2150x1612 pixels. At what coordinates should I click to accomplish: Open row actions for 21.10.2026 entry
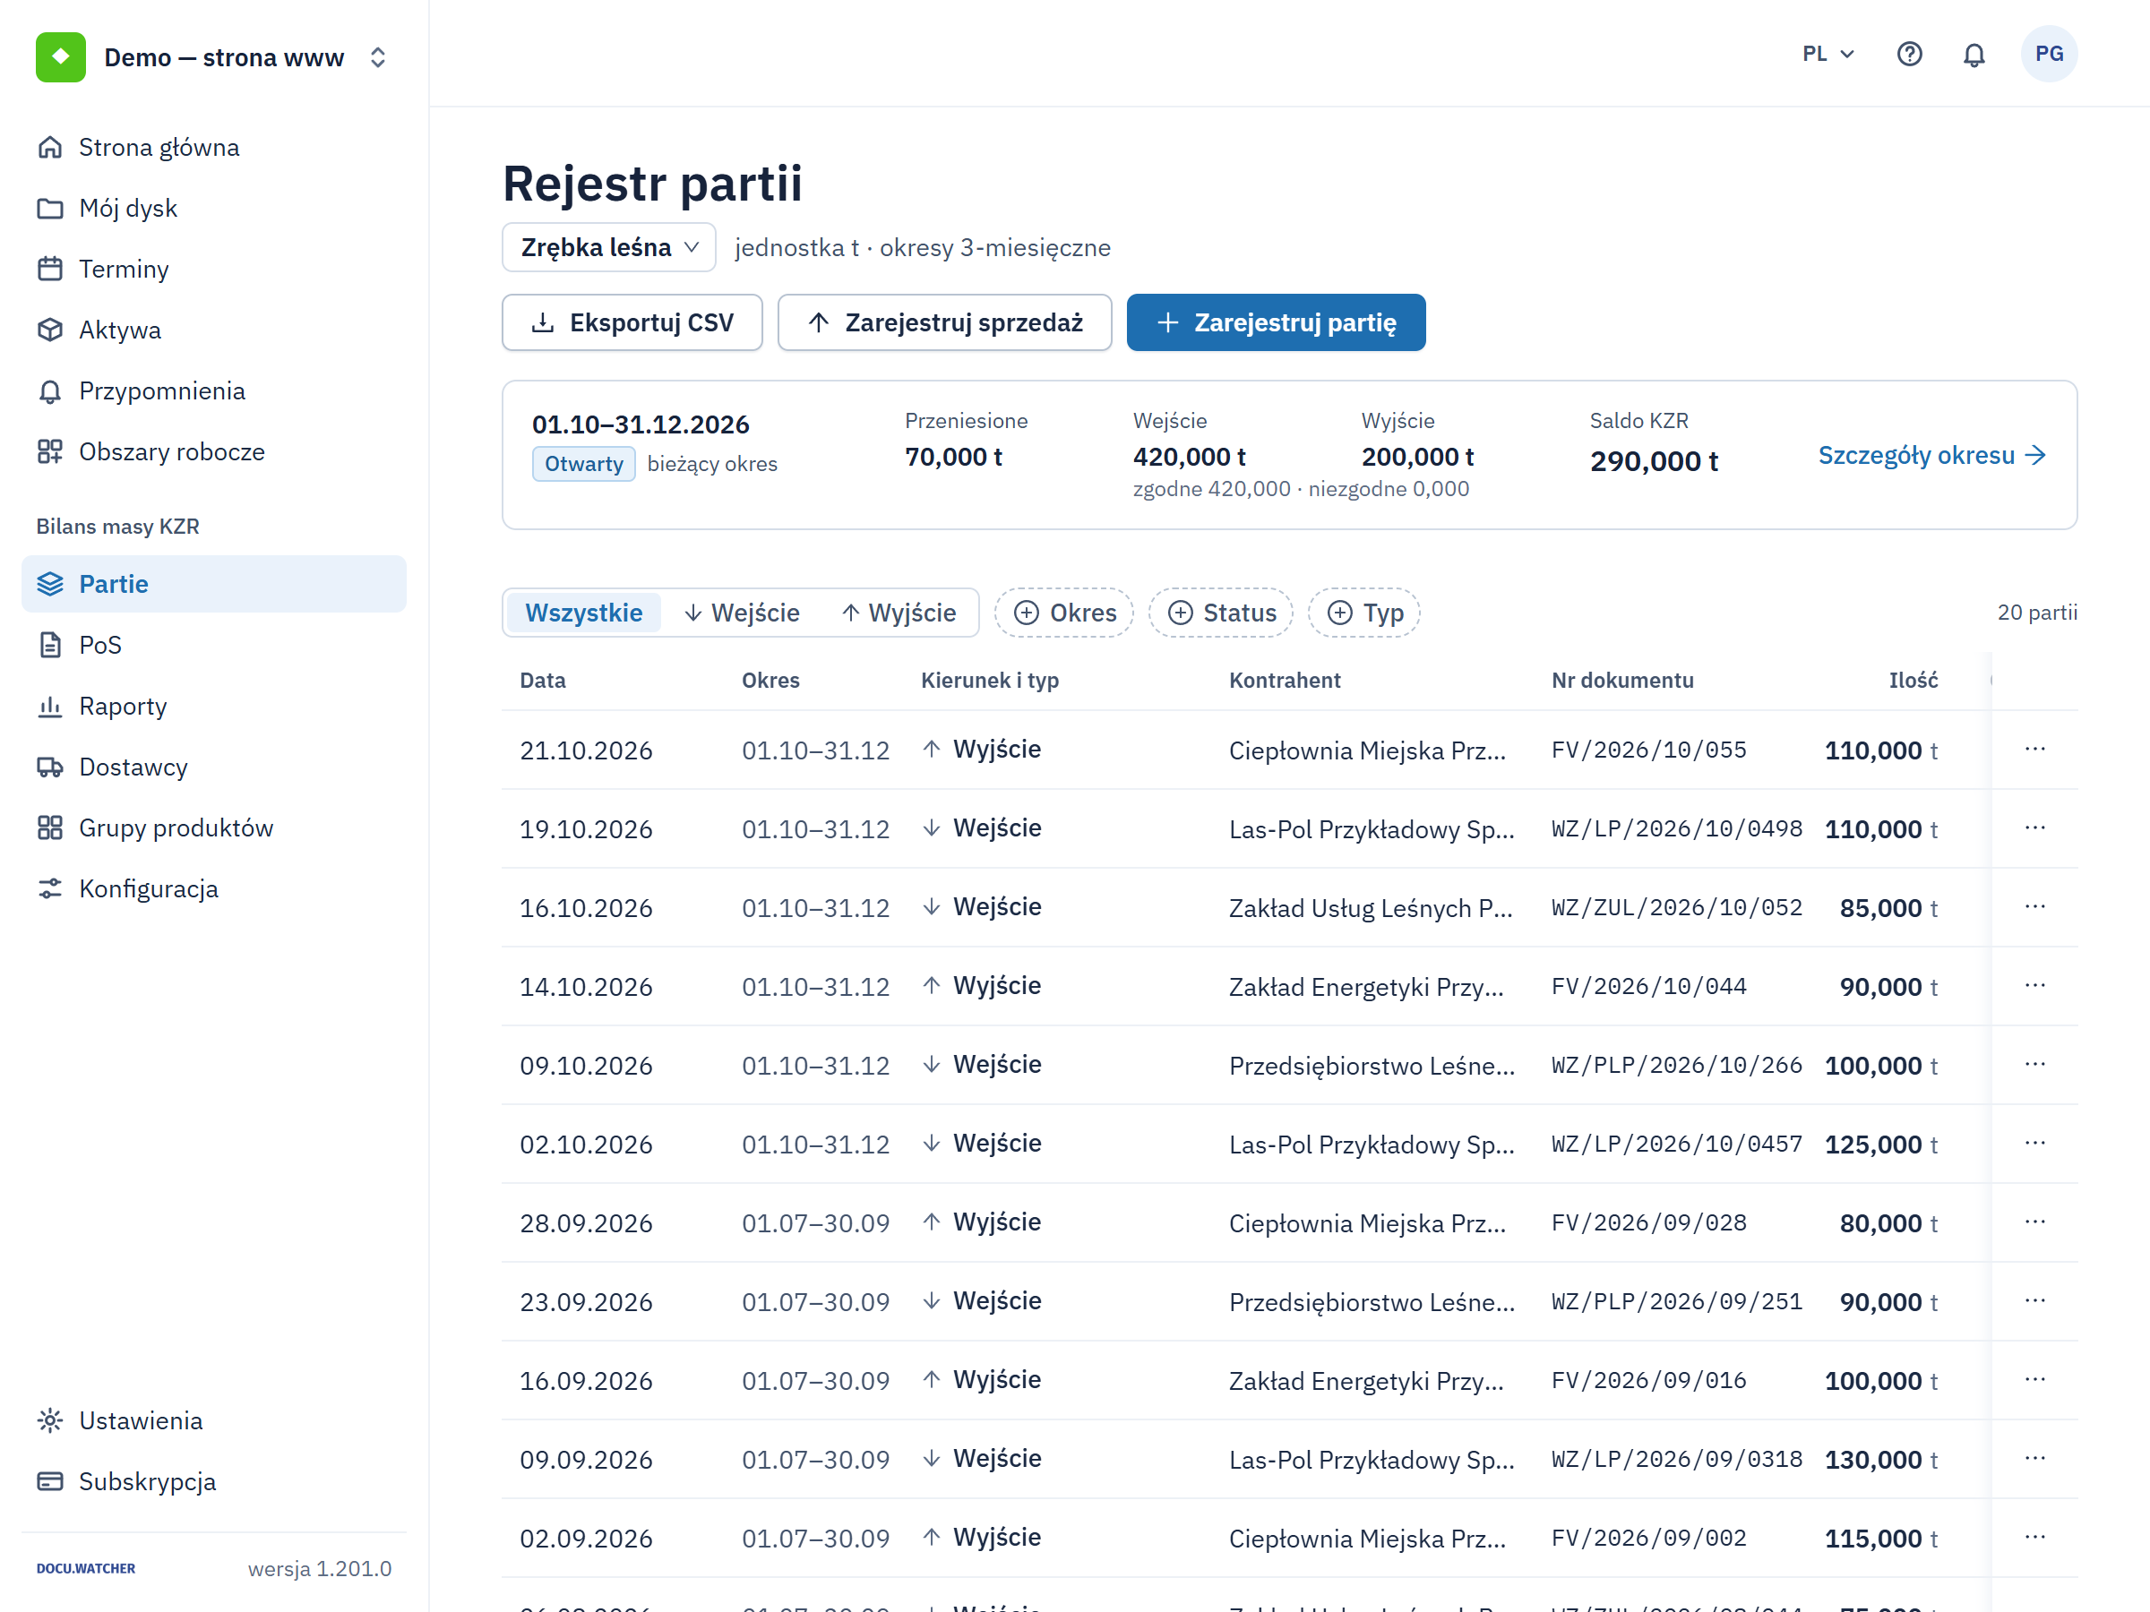tap(2034, 750)
